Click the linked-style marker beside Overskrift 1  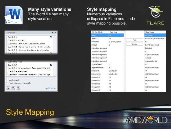click(51, 37)
